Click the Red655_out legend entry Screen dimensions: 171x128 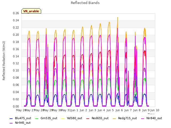pos(97,118)
